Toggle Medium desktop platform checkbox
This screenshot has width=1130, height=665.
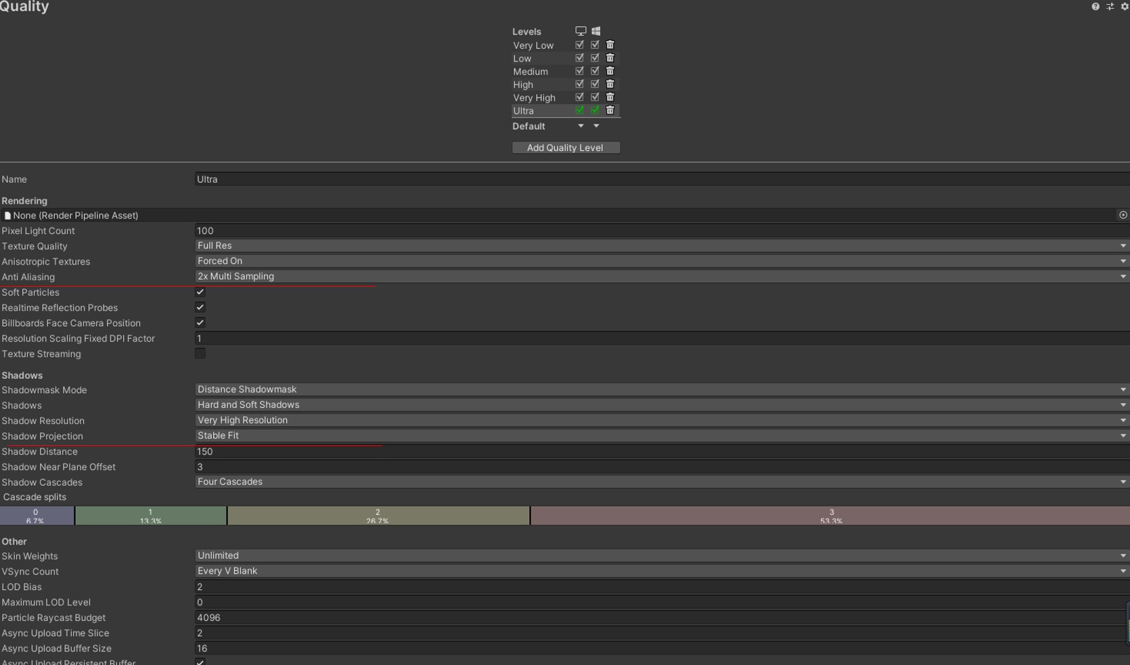click(580, 71)
